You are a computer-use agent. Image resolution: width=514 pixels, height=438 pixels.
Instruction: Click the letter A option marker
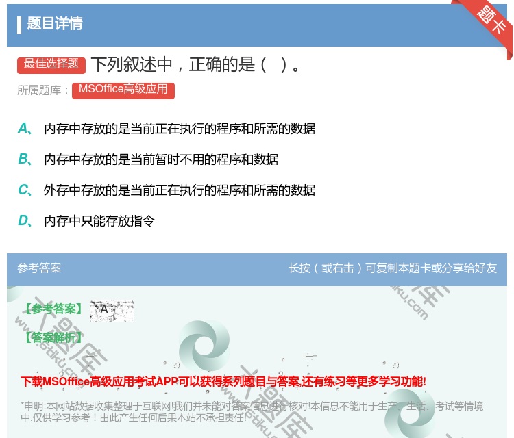tap(25, 129)
